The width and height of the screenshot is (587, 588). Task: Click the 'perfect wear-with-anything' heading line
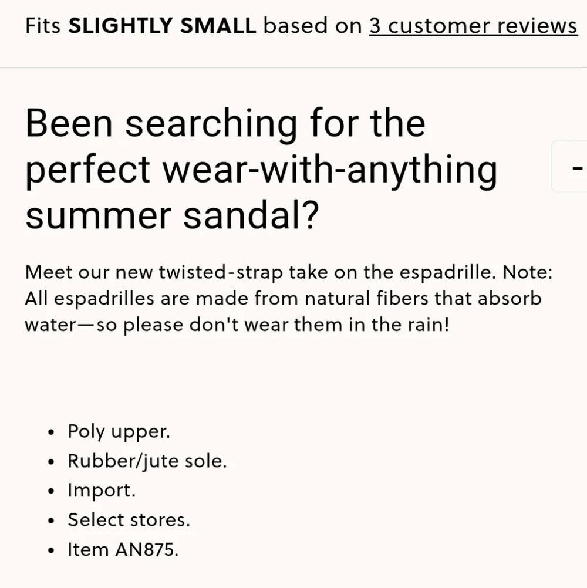point(261,170)
